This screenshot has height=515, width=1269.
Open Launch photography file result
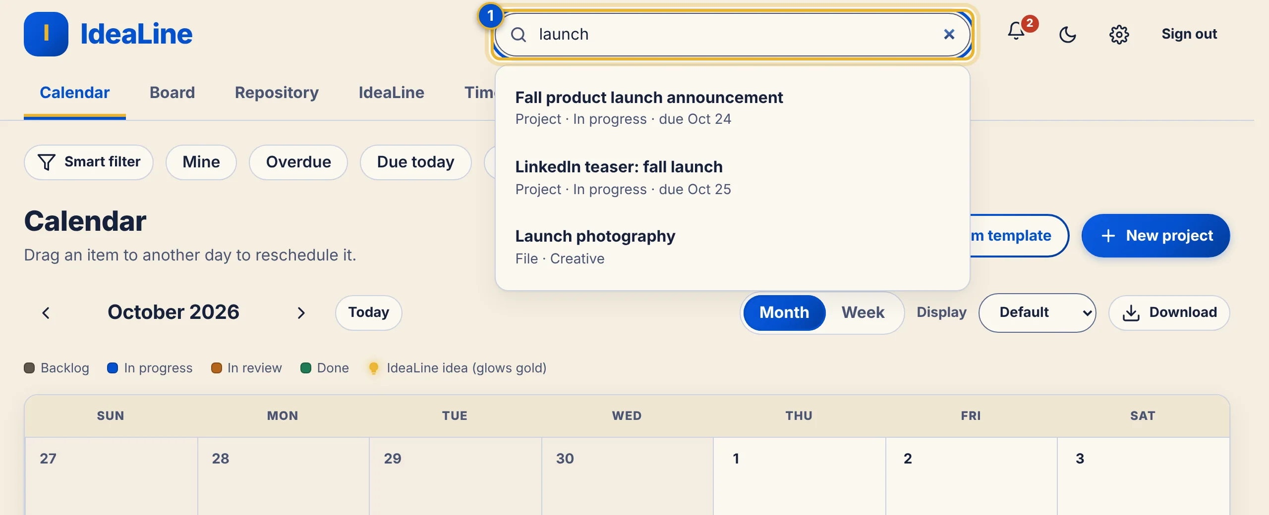[x=732, y=247]
